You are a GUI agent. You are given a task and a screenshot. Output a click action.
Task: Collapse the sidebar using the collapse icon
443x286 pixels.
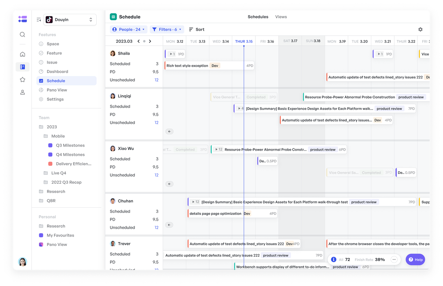tap(38, 20)
